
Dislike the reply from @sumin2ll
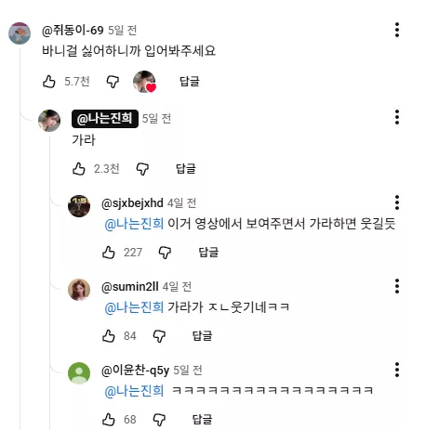[159, 336]
